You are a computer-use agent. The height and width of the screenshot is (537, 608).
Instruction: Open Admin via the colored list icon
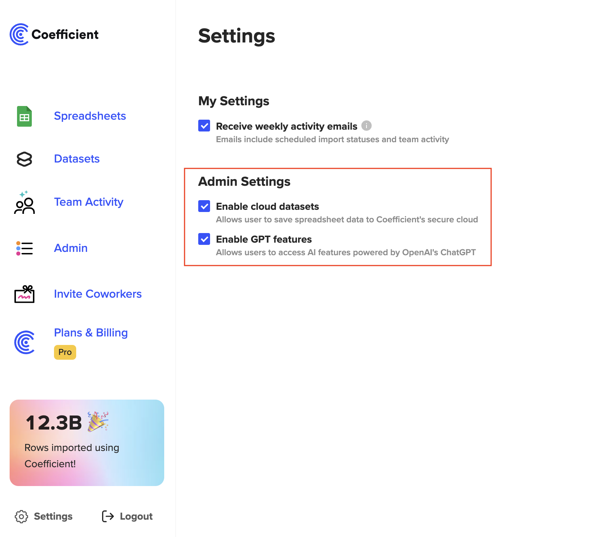pos(24,248)
